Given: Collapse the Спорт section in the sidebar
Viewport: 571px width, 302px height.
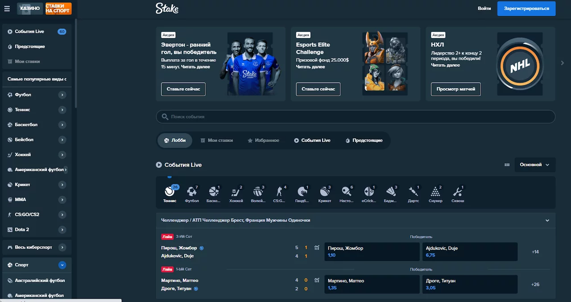Looking at the screenshot, I should [x=62, y=265].
